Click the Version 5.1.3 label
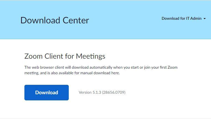The image size is (211, 119). pyautogui.click(x=90, y=92)
